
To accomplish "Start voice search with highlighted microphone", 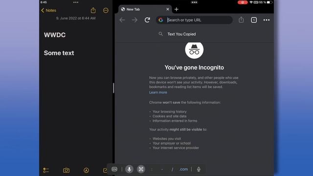I will point(129,169).
